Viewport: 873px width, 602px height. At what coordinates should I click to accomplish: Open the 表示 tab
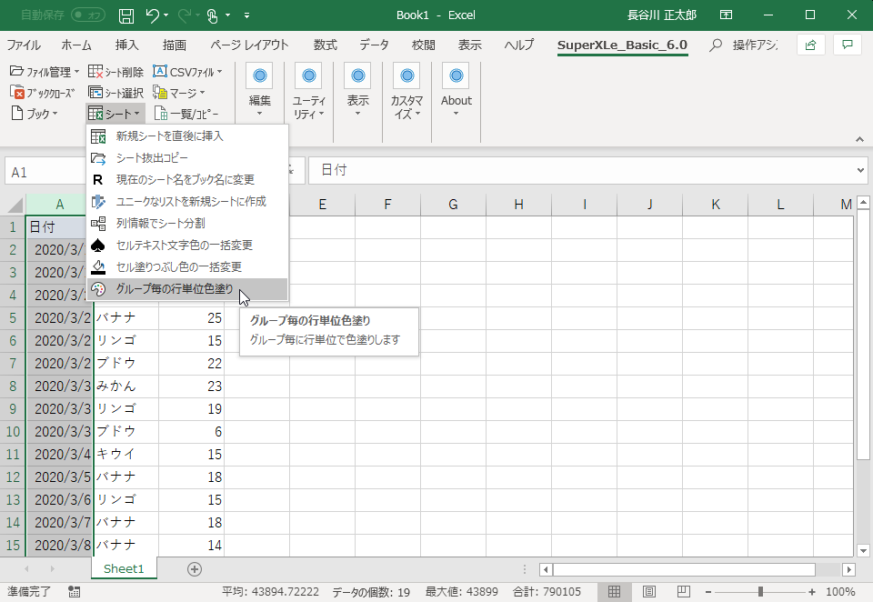[469, 45]
